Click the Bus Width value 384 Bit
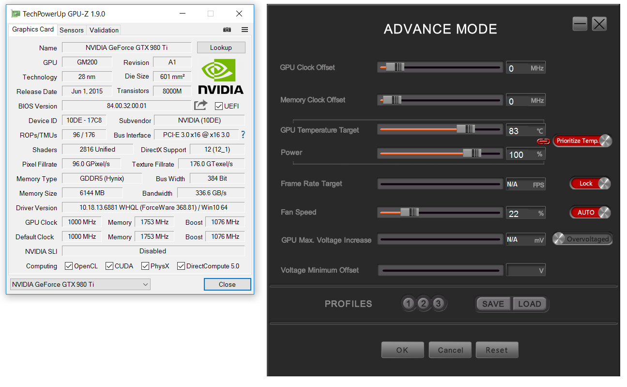Image resolution: width=627 pixels, height=387 pixels. tap(217, 178)
